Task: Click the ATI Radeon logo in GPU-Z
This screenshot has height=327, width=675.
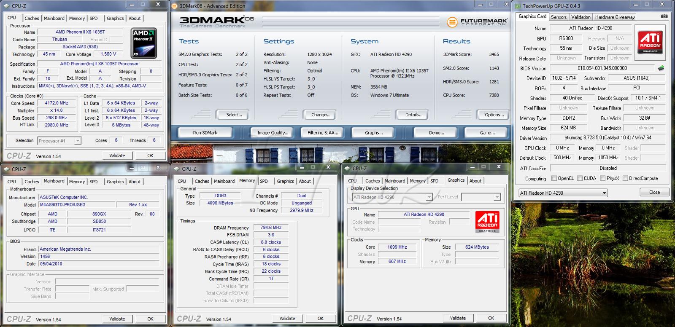Action: (650, 42)
